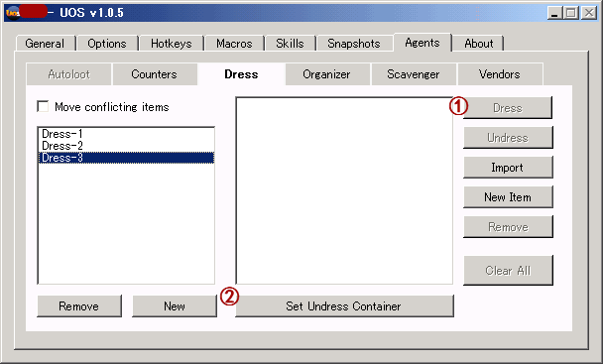Viewport: 603px width, 364px height.
Task: Add a New Item
Action: pos(508,197)
